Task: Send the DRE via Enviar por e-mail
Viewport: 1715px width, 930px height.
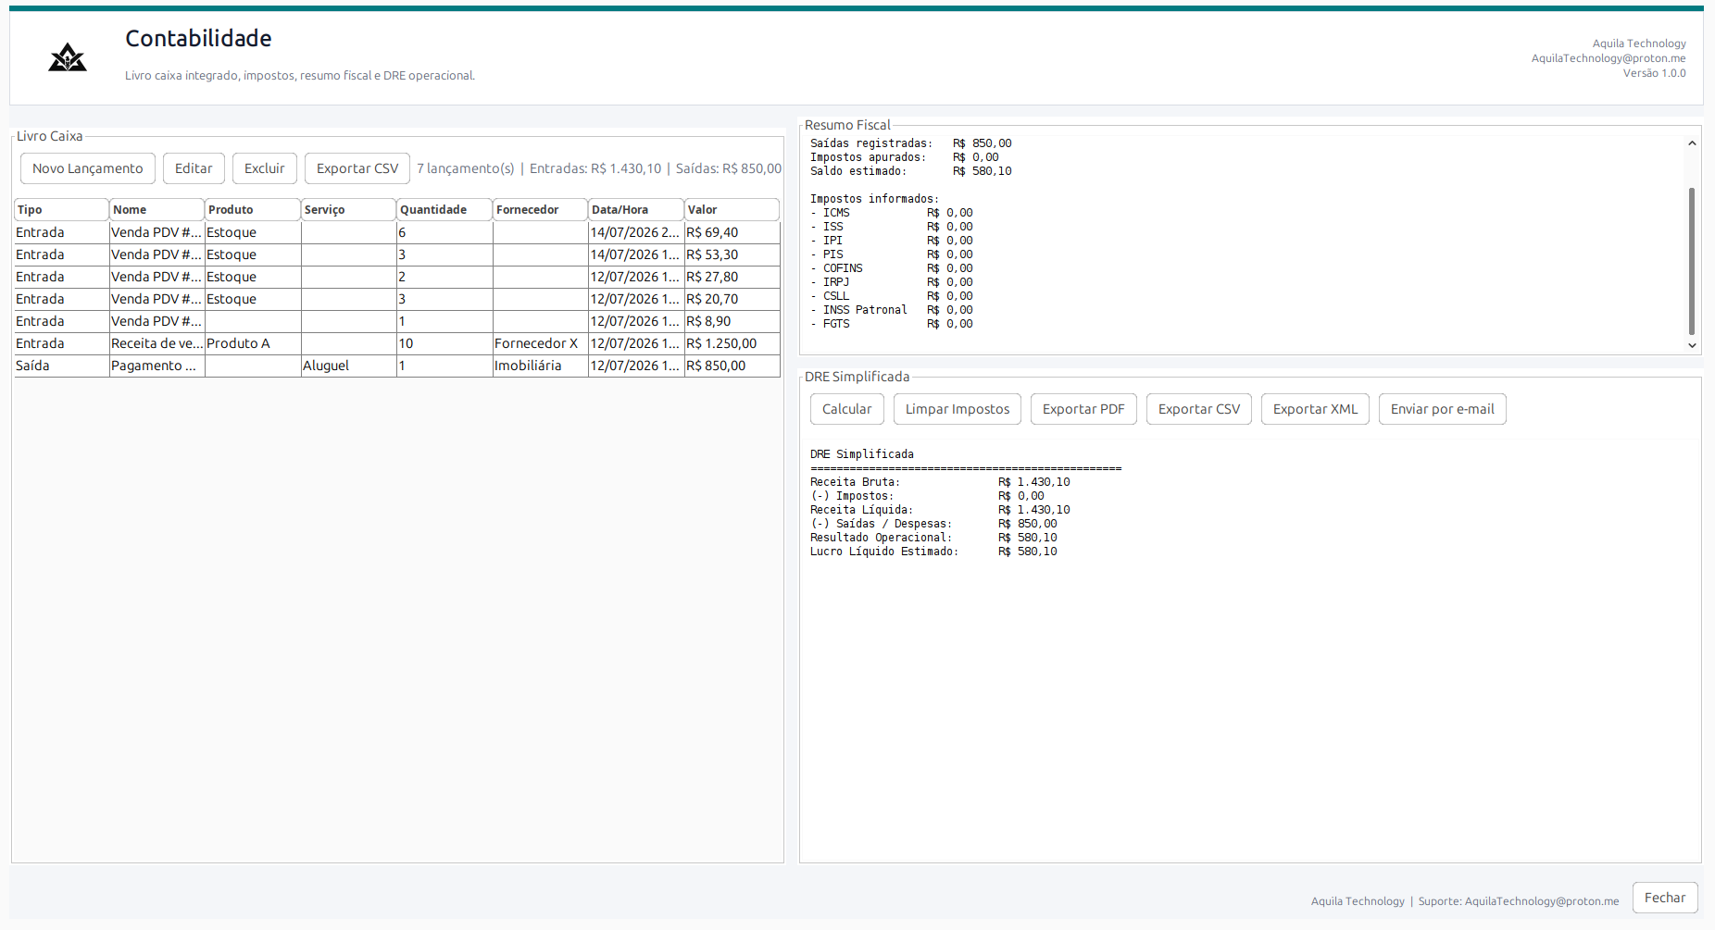Action: coord(1443,409)
